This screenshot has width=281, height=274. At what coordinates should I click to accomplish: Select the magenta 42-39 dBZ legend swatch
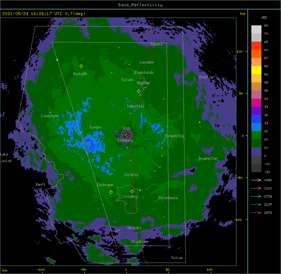pyautogui.click(x=256, y=103)
